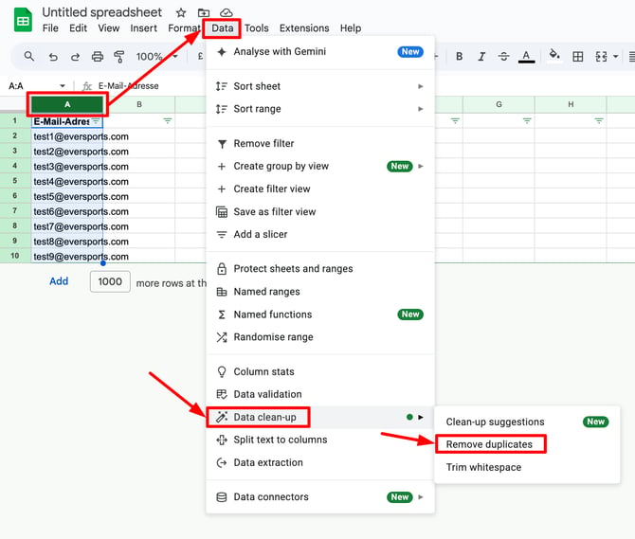Click the redo arrow icon

click(x=75, y=57)
